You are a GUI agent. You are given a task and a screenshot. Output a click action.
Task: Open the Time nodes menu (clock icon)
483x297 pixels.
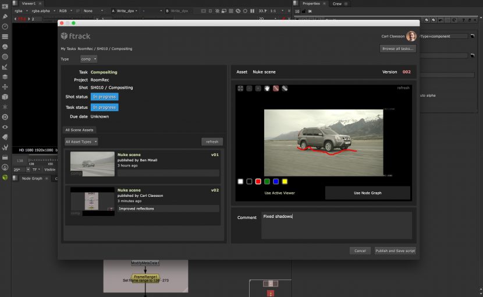(x=5, y=27)
